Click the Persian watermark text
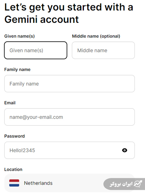Image resolution: width=145 pixels, height=195 pixels. [121, 184]
